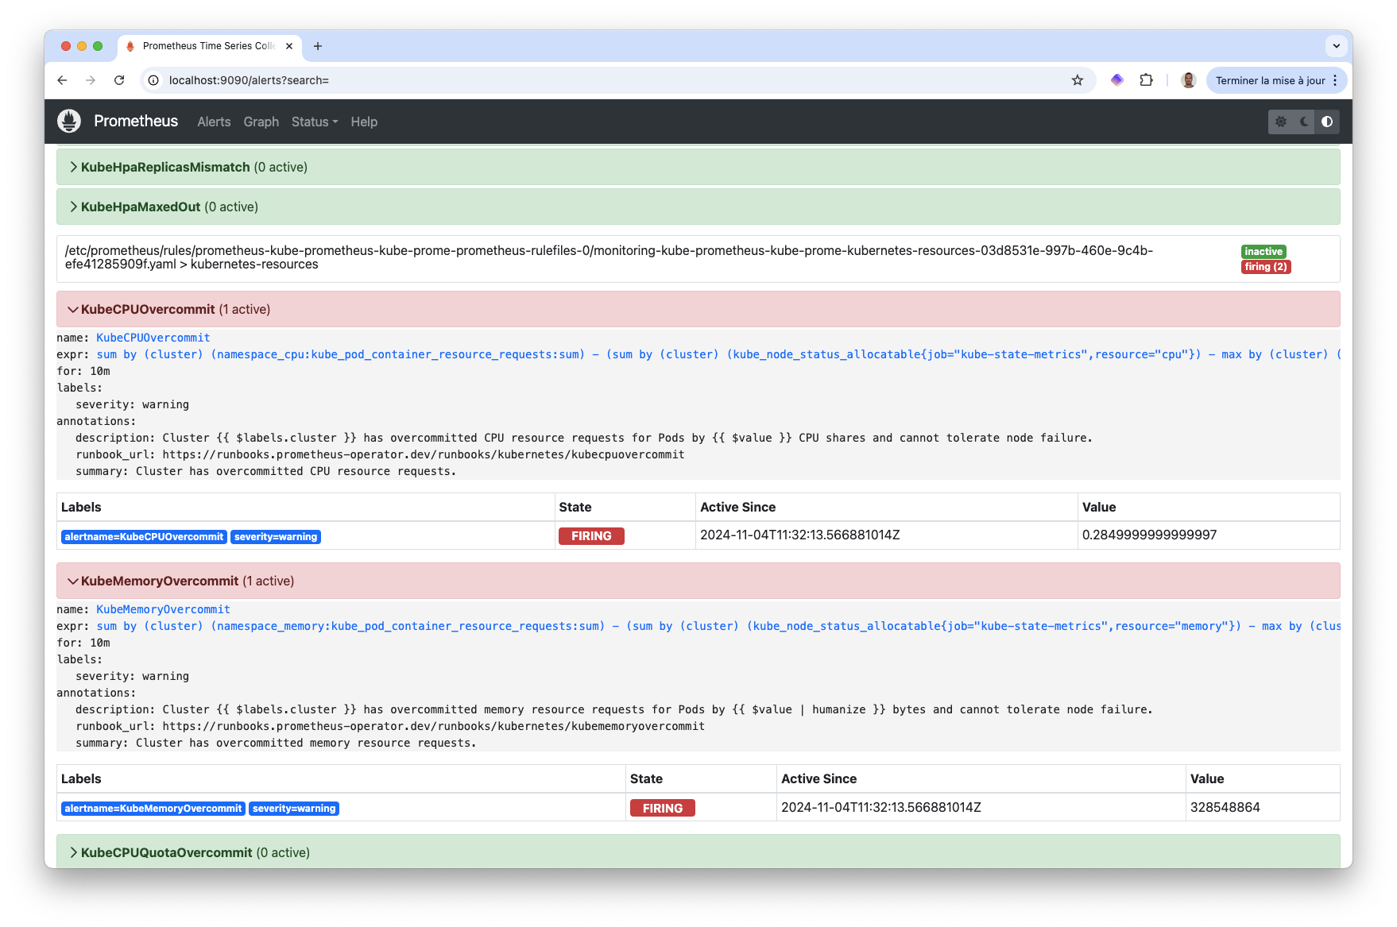This screenshot has width=1397, height=927.
Task: Open the Status dropdown menu
Action: point(314,122)
